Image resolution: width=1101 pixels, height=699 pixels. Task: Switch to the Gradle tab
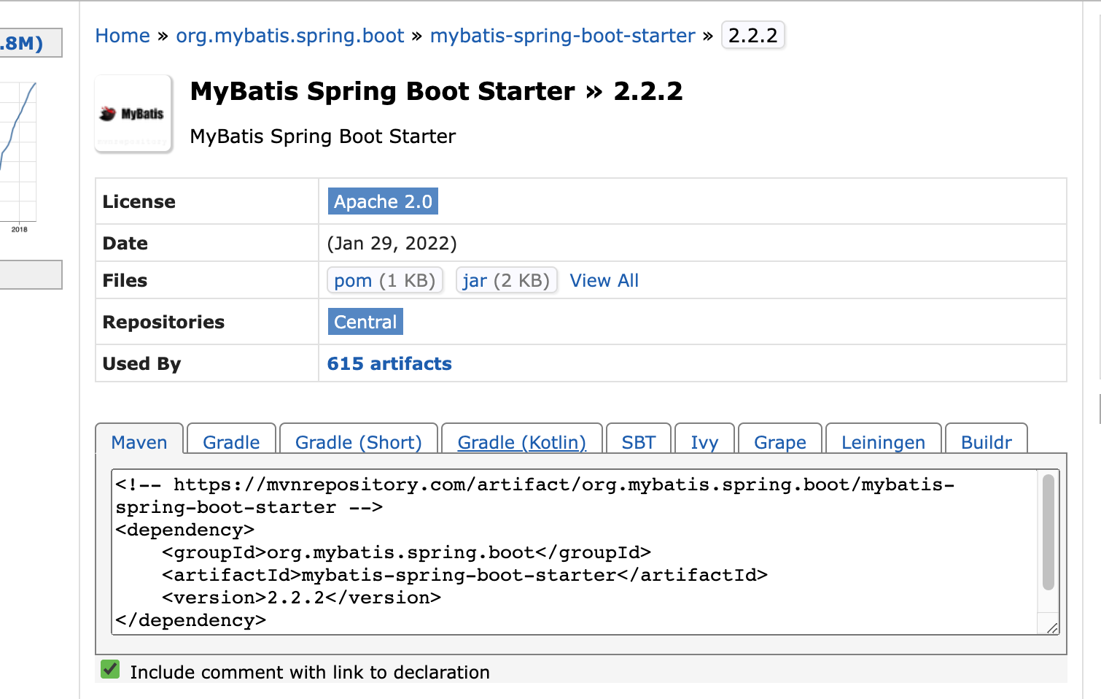click(231, 442)
